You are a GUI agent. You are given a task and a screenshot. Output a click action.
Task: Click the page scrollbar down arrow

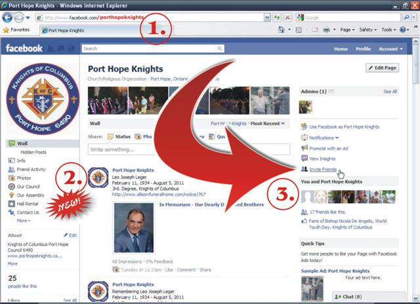[416, 298]
